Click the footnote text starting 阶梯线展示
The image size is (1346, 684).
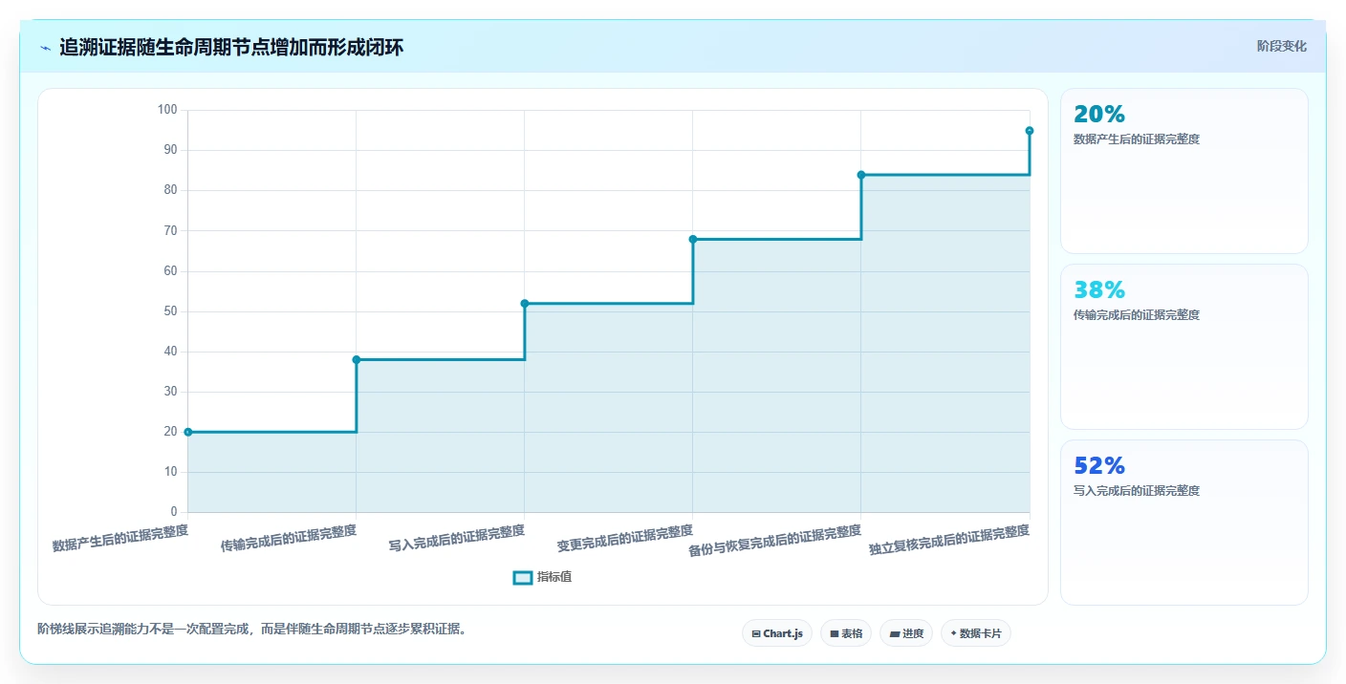251,629
